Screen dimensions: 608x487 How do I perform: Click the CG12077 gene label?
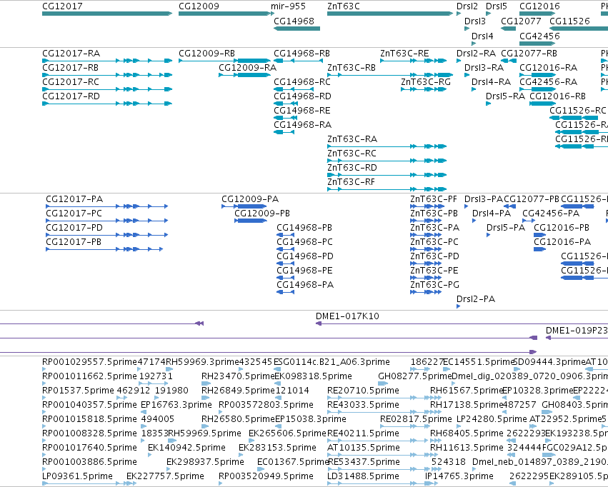click(x=521, y=21)
